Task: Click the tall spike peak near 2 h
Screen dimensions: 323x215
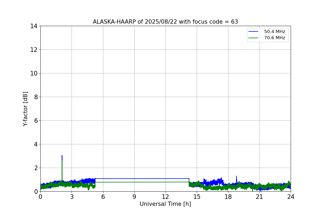Action: tap(62, 156)
